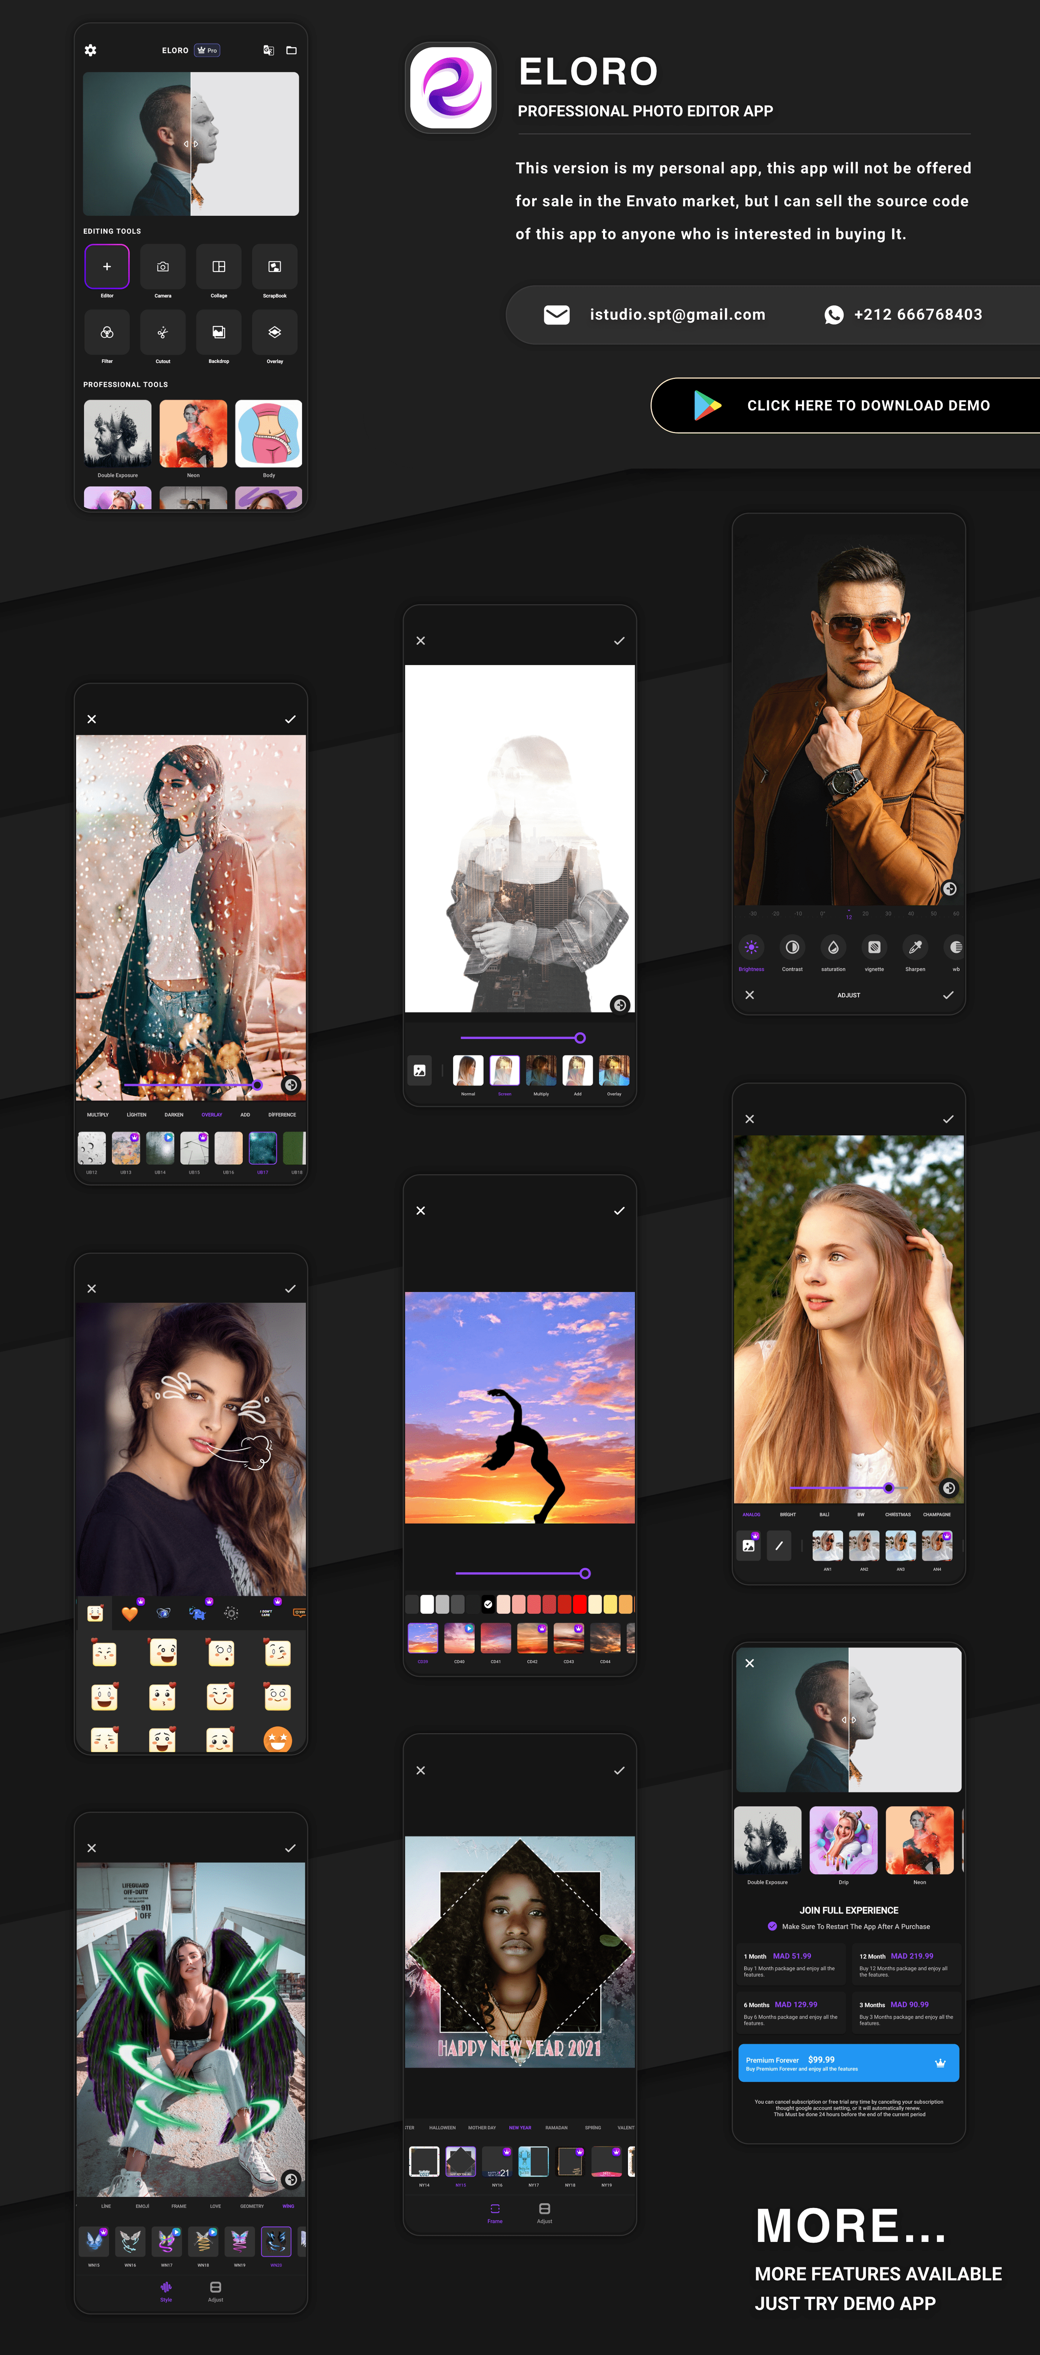Tap the Pro crown badge next to ELORO
Image resolution: width=1040 pixels, height=2355 pixels.
point(208,50)
